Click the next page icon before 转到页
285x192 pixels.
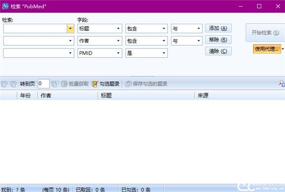[13, 84]
